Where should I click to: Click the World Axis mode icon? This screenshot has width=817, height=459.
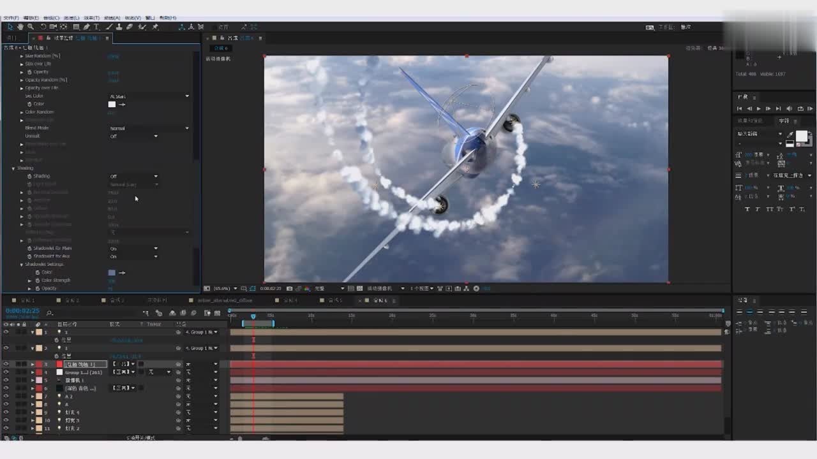[x=191, y=27]
